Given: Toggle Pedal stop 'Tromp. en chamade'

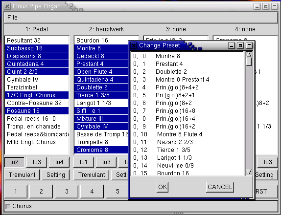Looking at the screenshot, I should tap(37, 127).
